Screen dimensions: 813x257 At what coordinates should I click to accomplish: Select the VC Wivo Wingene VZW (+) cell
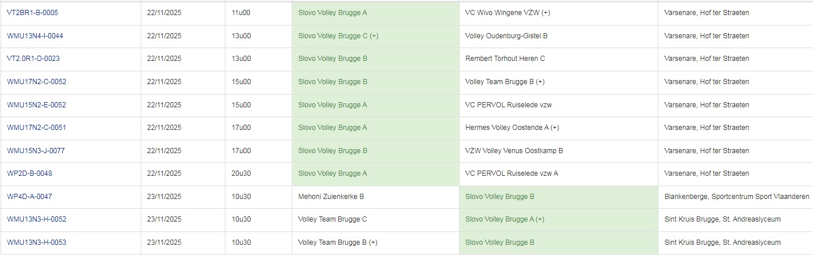507,13
